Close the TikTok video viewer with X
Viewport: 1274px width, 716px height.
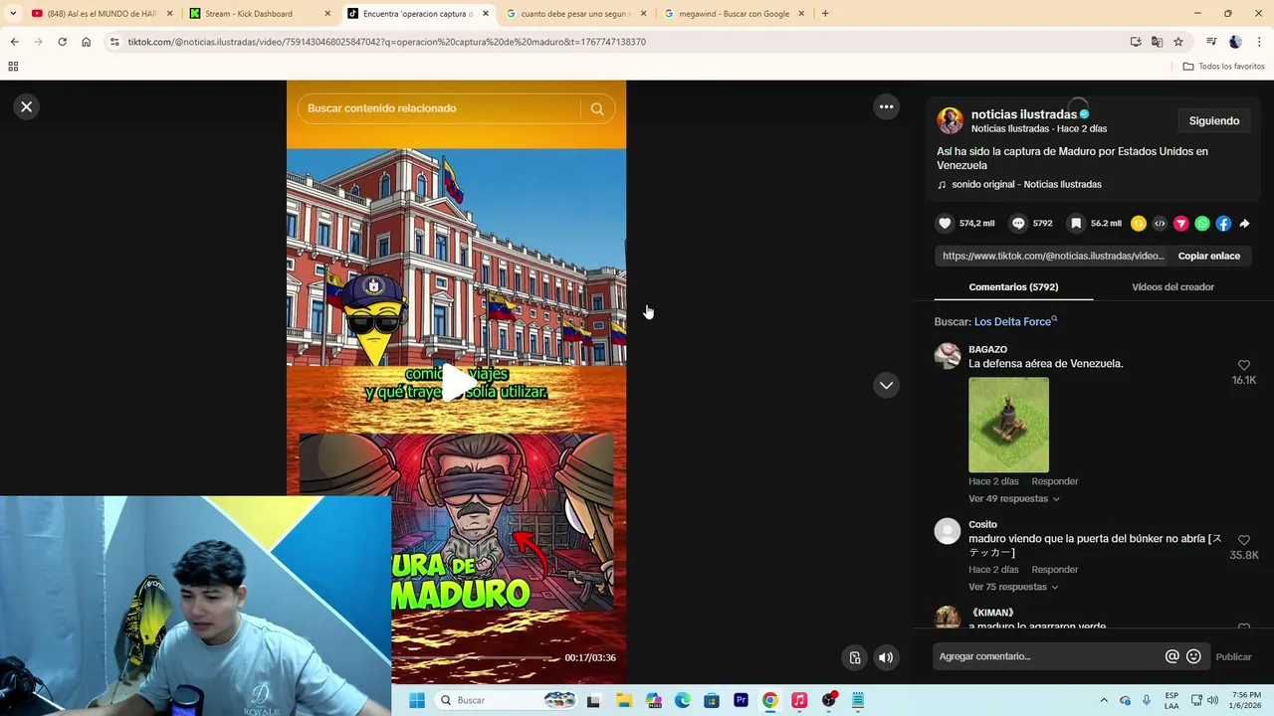27,106
